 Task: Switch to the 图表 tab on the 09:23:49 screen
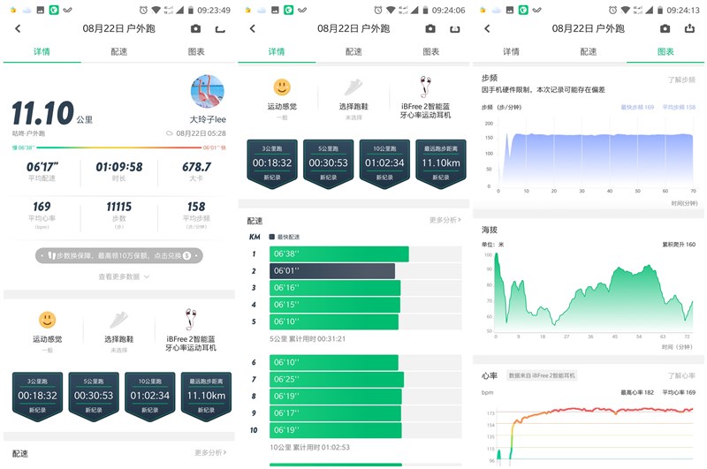coord(196,52)
